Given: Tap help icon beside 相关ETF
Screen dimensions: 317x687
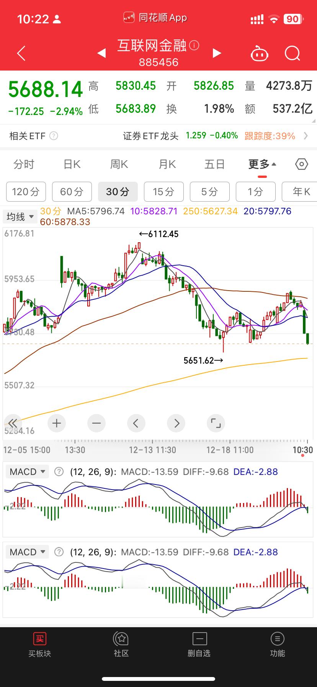Looking at the screenshot, I should point(54,136).
